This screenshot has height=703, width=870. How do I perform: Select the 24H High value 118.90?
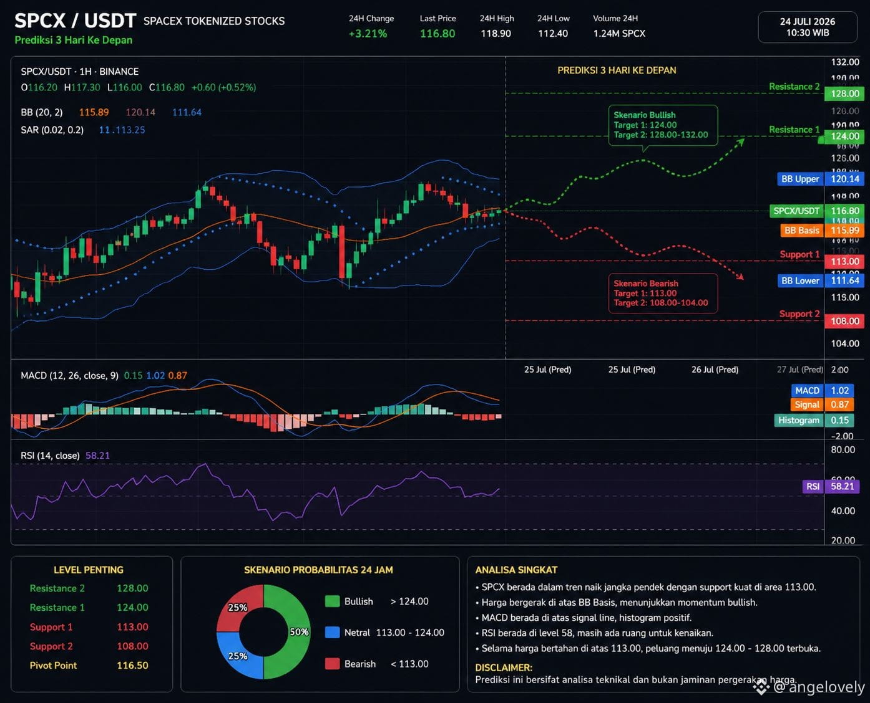pos(496,34)
